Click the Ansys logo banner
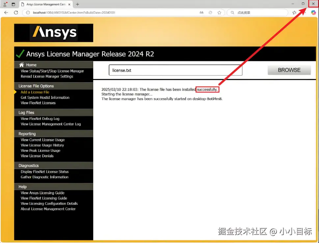319x243 pixels. pos(54,33)
